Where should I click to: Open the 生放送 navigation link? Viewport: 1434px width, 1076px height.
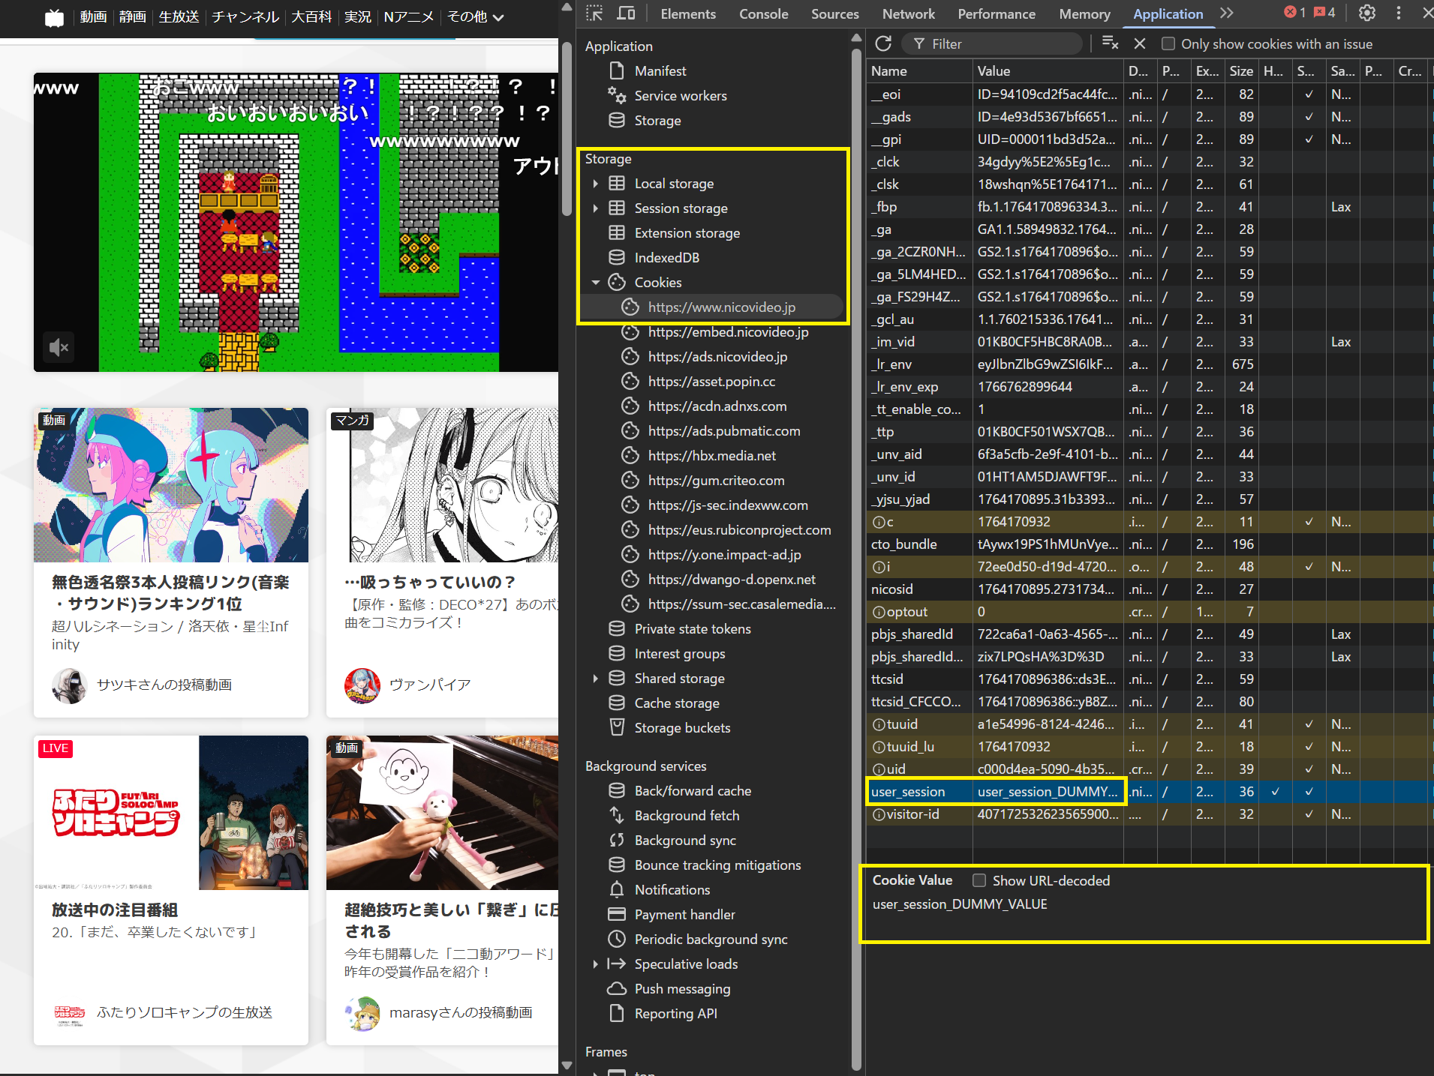tap(179, 16)
